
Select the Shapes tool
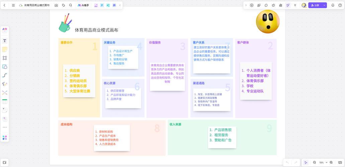[x=5, y=66]
